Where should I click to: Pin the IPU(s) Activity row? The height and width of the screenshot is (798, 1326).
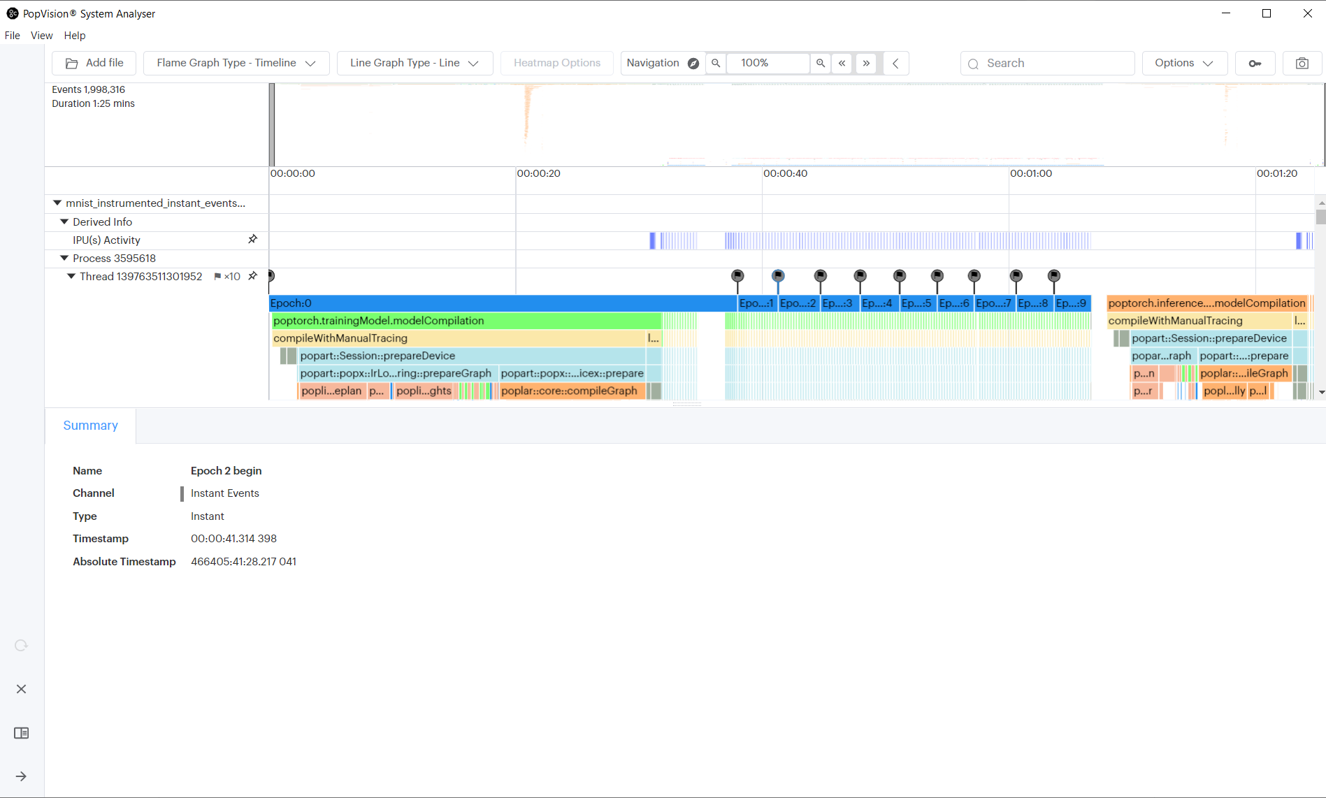point(252,239)
